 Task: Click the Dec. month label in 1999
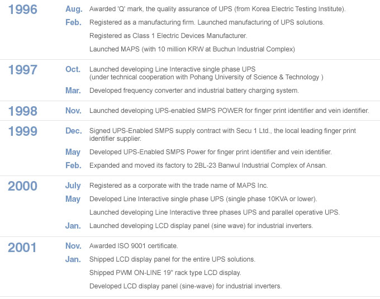point(74,131)
